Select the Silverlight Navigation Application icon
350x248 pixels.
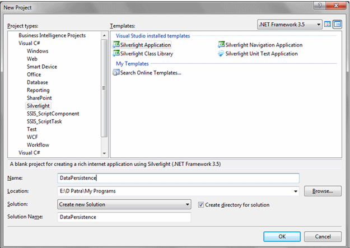tap(221, 45)
